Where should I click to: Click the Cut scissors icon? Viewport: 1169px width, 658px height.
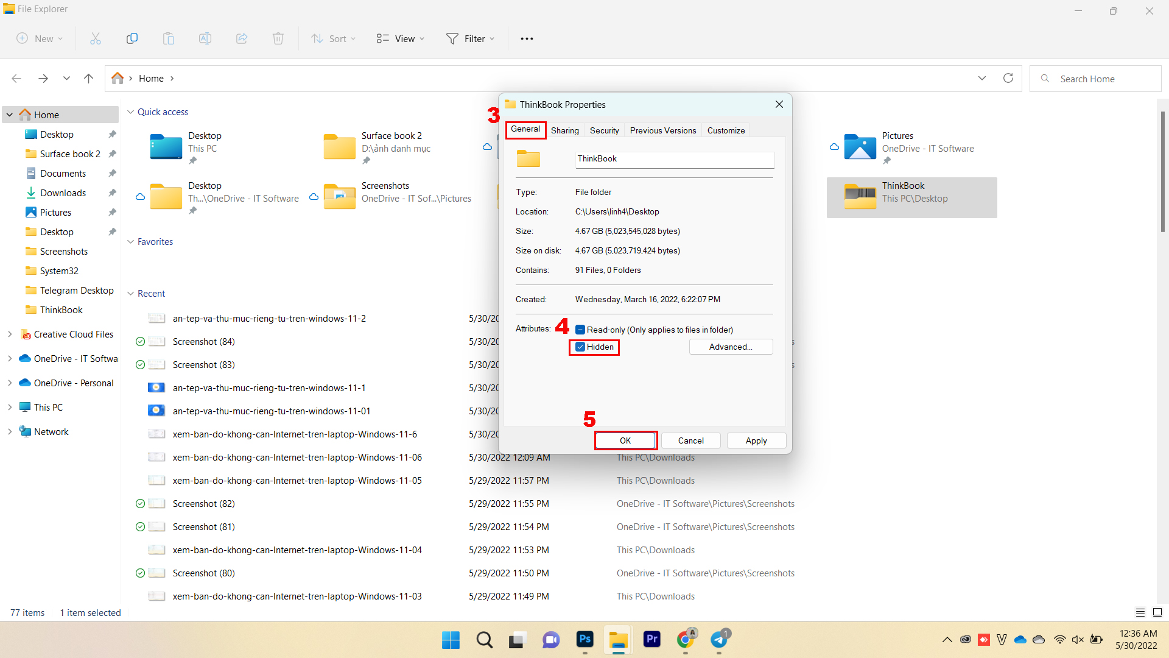[96, 38]
